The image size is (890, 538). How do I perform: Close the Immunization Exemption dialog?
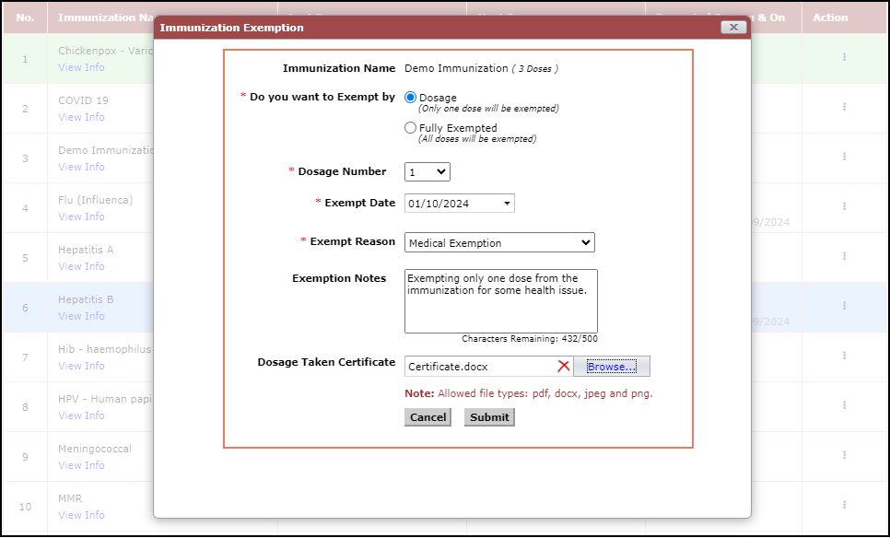[x=733, y=28]
